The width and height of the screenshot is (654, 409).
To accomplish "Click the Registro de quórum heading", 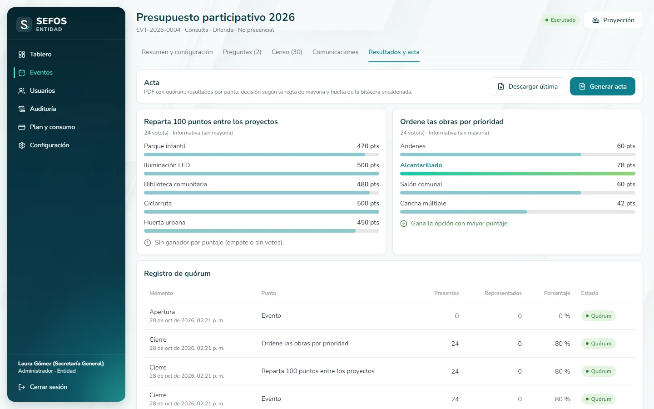I will coord(177,274).
